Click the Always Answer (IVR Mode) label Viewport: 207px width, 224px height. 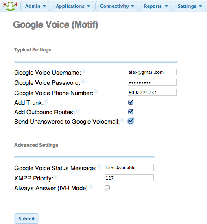coord(51,188)
